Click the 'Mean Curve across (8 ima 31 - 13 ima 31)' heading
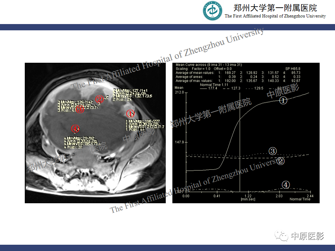Screen dimensions: 335x251 click(x=209, y=65)
